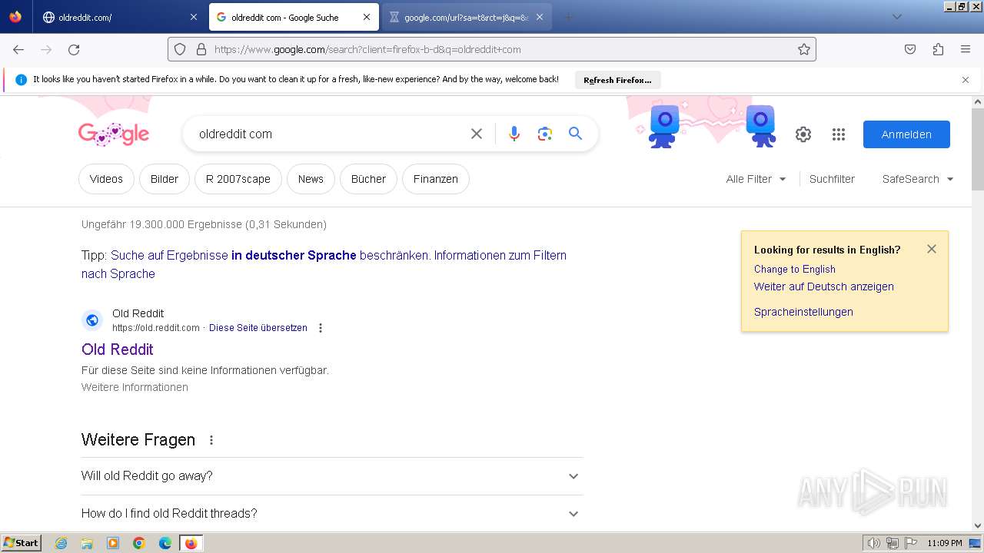Open Spracheinstellungen link
The image size is (984, 553).
tap(803, 312)
